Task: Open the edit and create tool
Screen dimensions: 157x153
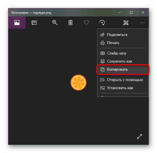Action: point(126,23)
